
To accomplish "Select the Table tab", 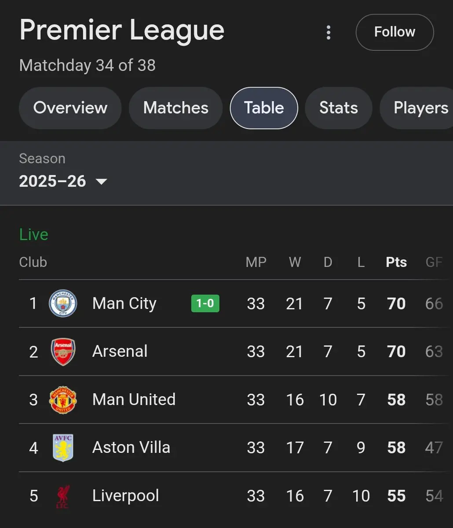I will tap(264, 108).
